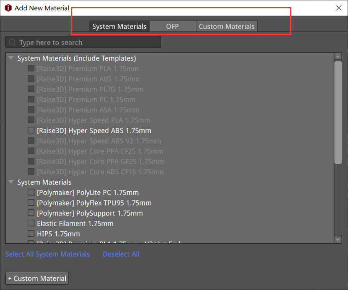
Task: Click the scrollbar down arrow
Action: tap(338, 239)
